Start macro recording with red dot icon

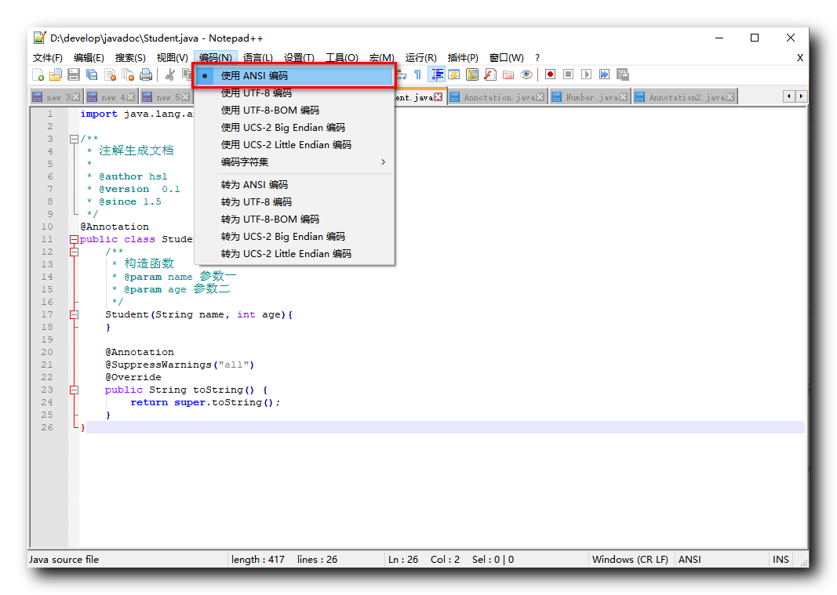[551, 74]
